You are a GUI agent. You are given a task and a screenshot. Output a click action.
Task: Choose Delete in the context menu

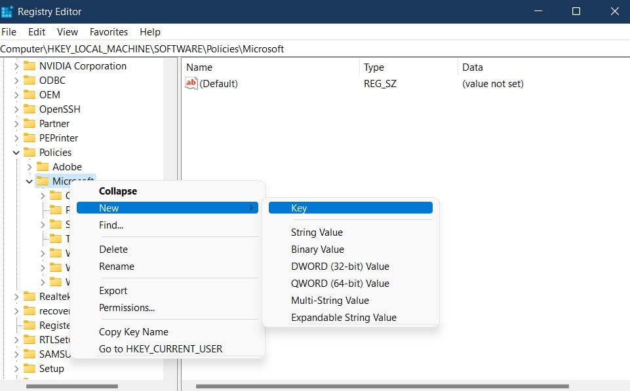click(167, 250)
